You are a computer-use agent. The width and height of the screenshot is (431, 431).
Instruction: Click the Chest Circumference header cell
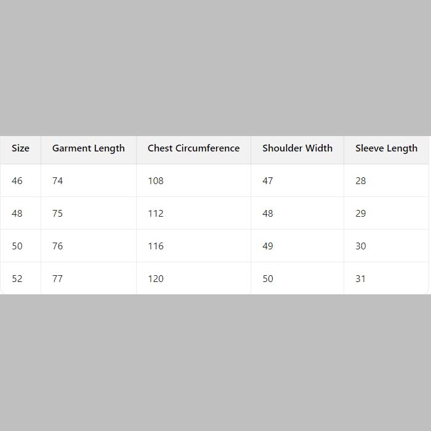pos(193,148)
